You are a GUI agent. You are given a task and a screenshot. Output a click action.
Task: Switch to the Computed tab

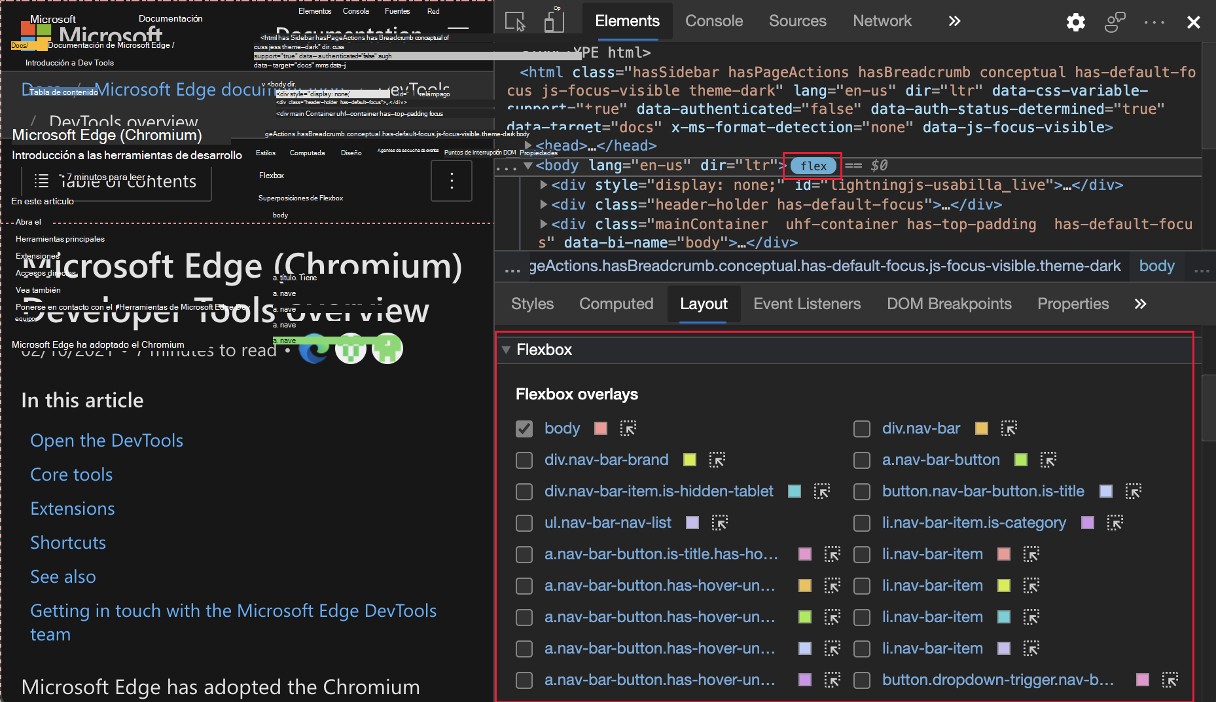pyautogui.click(x=616, y=303)
